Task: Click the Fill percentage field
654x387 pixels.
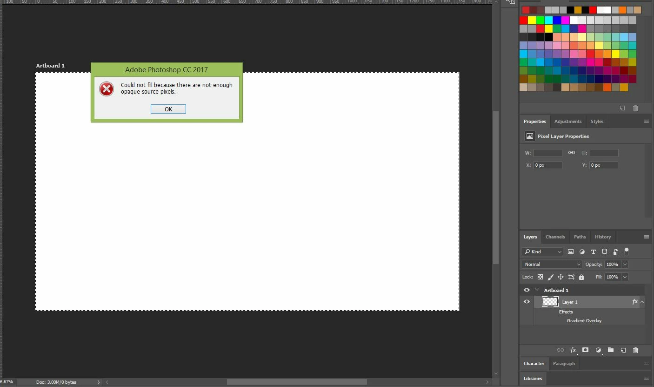Action: click(x=613, y=277)
